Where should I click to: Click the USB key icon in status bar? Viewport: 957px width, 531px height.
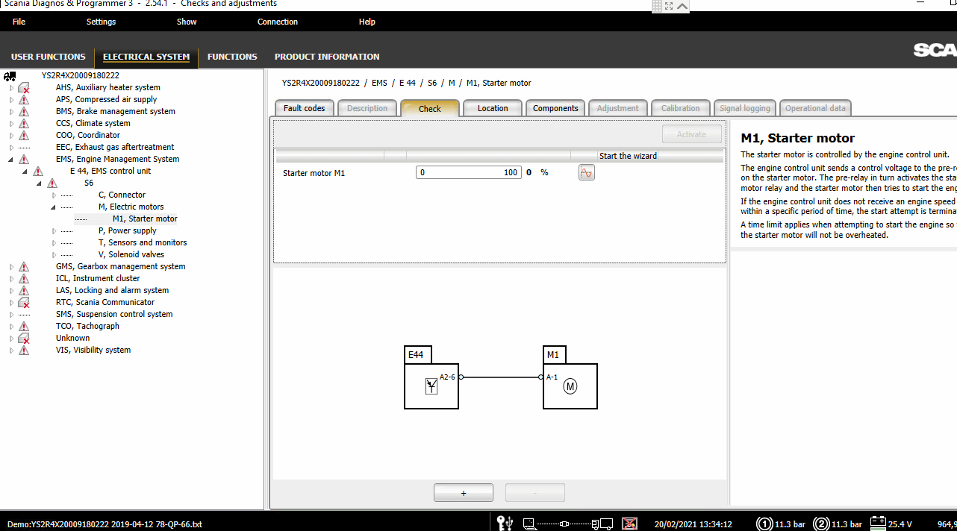tap(505, 524)
